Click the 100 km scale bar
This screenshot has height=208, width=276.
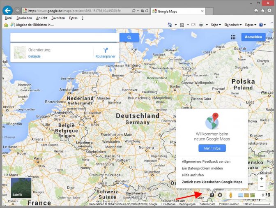(x=256, y=204)
